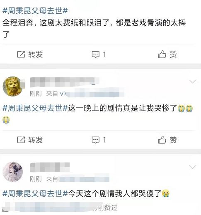The image size is (201, 215).
Task: Open the anime girl avatar profile
Action: (13, 172)
